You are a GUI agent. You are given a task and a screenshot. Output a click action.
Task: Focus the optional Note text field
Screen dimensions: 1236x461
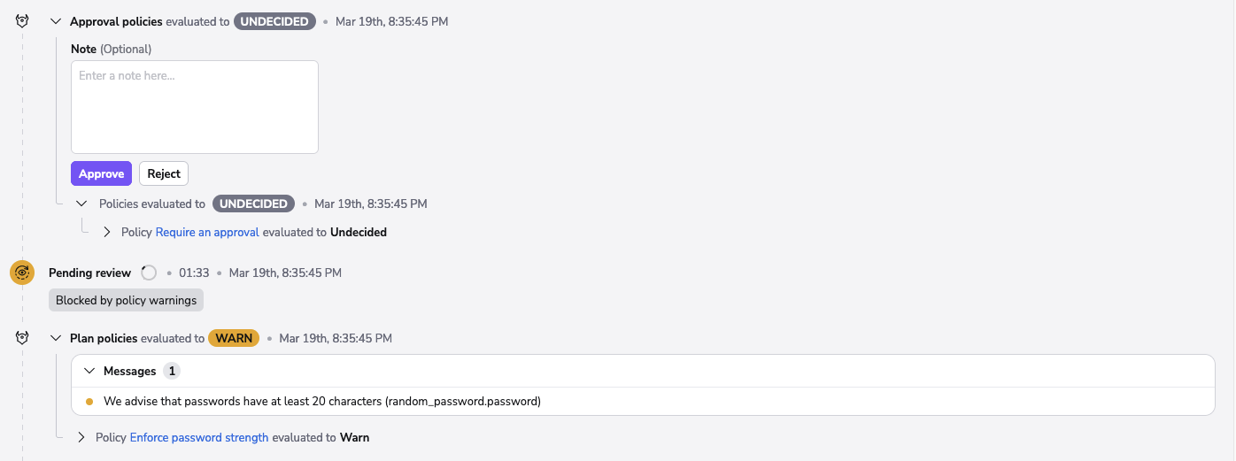point(195,107)
